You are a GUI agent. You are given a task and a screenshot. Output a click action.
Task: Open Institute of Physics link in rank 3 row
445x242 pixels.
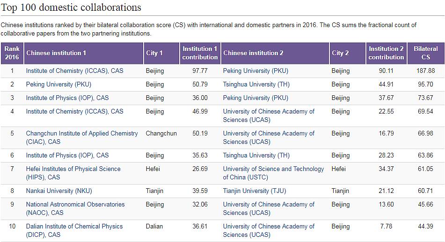click(67, 98)
